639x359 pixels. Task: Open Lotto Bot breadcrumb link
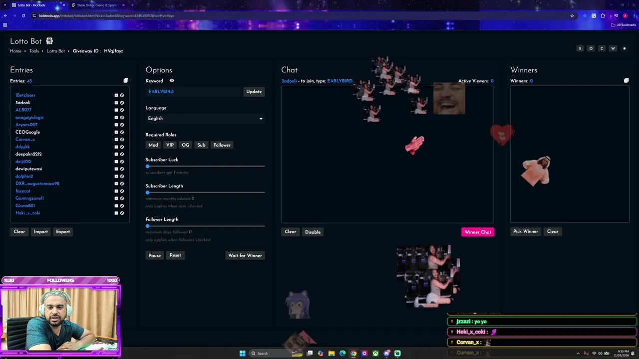click(x=56, y=51)
